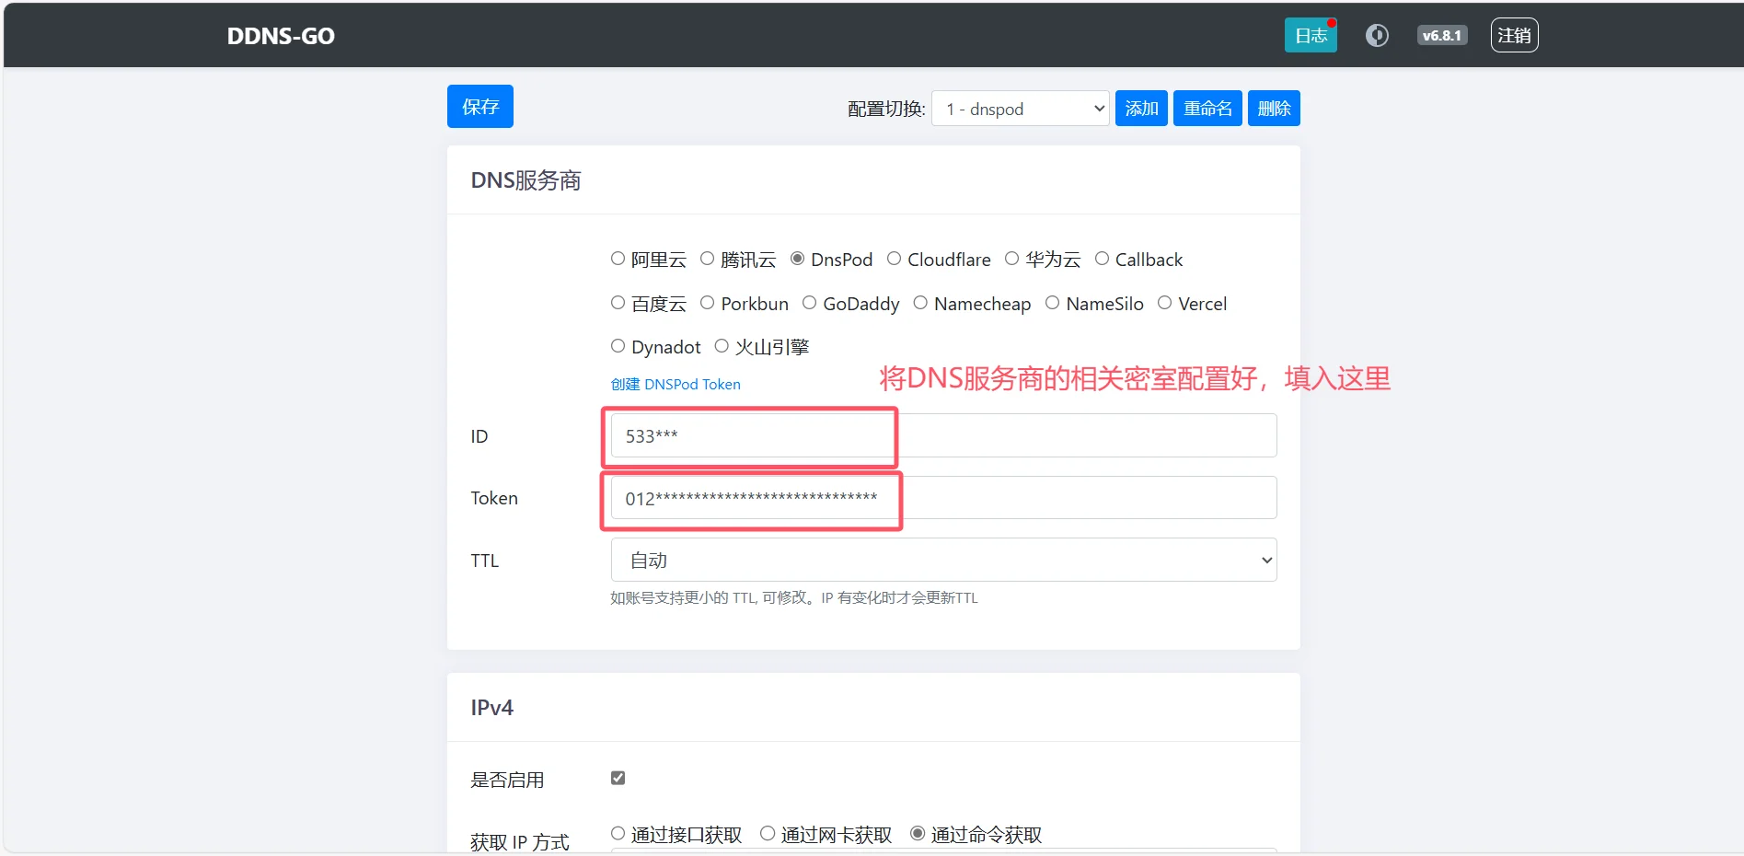Choose Cloudflare as DNS provider
Viewport: 1744px width, 856px height.
894,259
